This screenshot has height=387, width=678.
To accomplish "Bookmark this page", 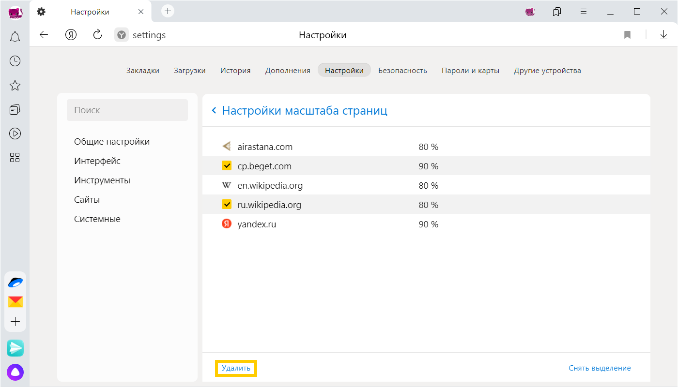I will click(627, 35).
